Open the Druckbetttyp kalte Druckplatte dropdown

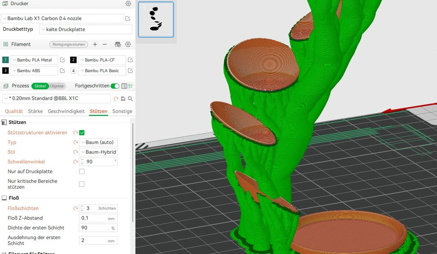pos(86,29)
